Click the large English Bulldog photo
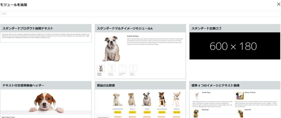This screenshot has width=281, height=118. pos(111,48)
